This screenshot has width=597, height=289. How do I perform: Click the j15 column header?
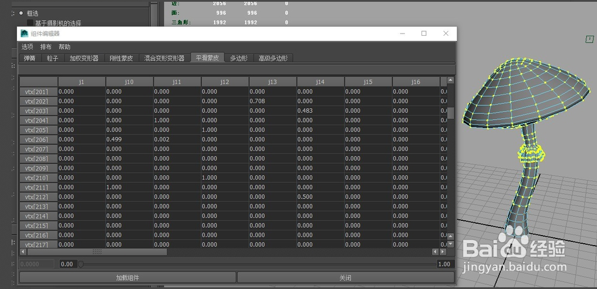click(368, 82)
